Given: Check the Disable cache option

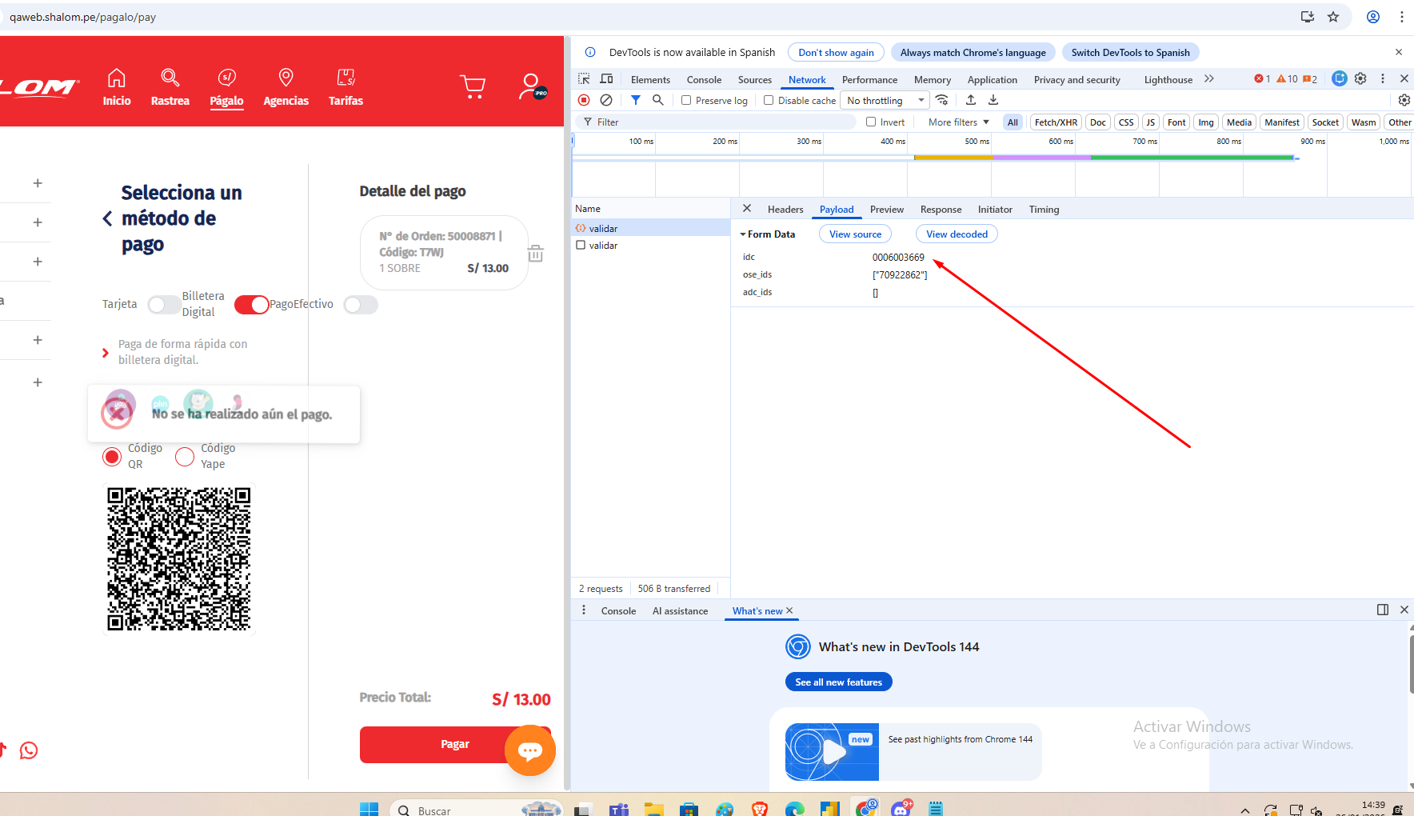Looking at the screenshot, I should click(x=769, y=100).
